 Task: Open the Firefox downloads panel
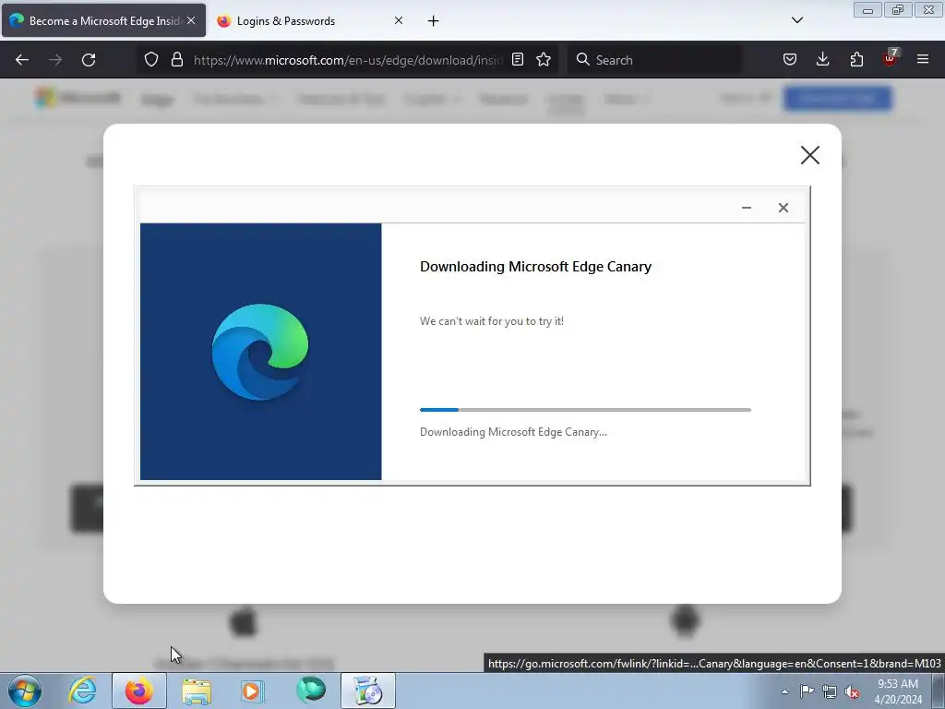click(822, 60)
